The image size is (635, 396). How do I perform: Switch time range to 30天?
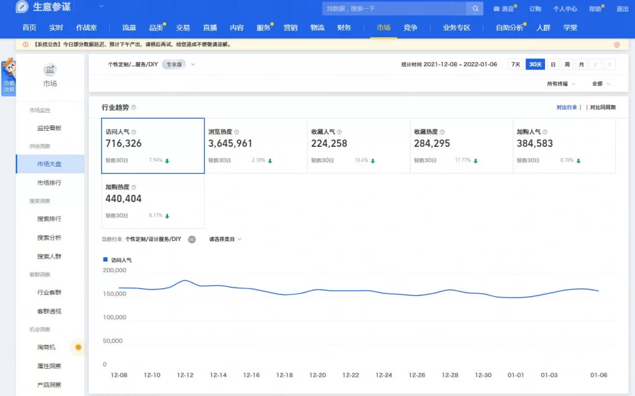pyautogui.click(x=535, y=64)
